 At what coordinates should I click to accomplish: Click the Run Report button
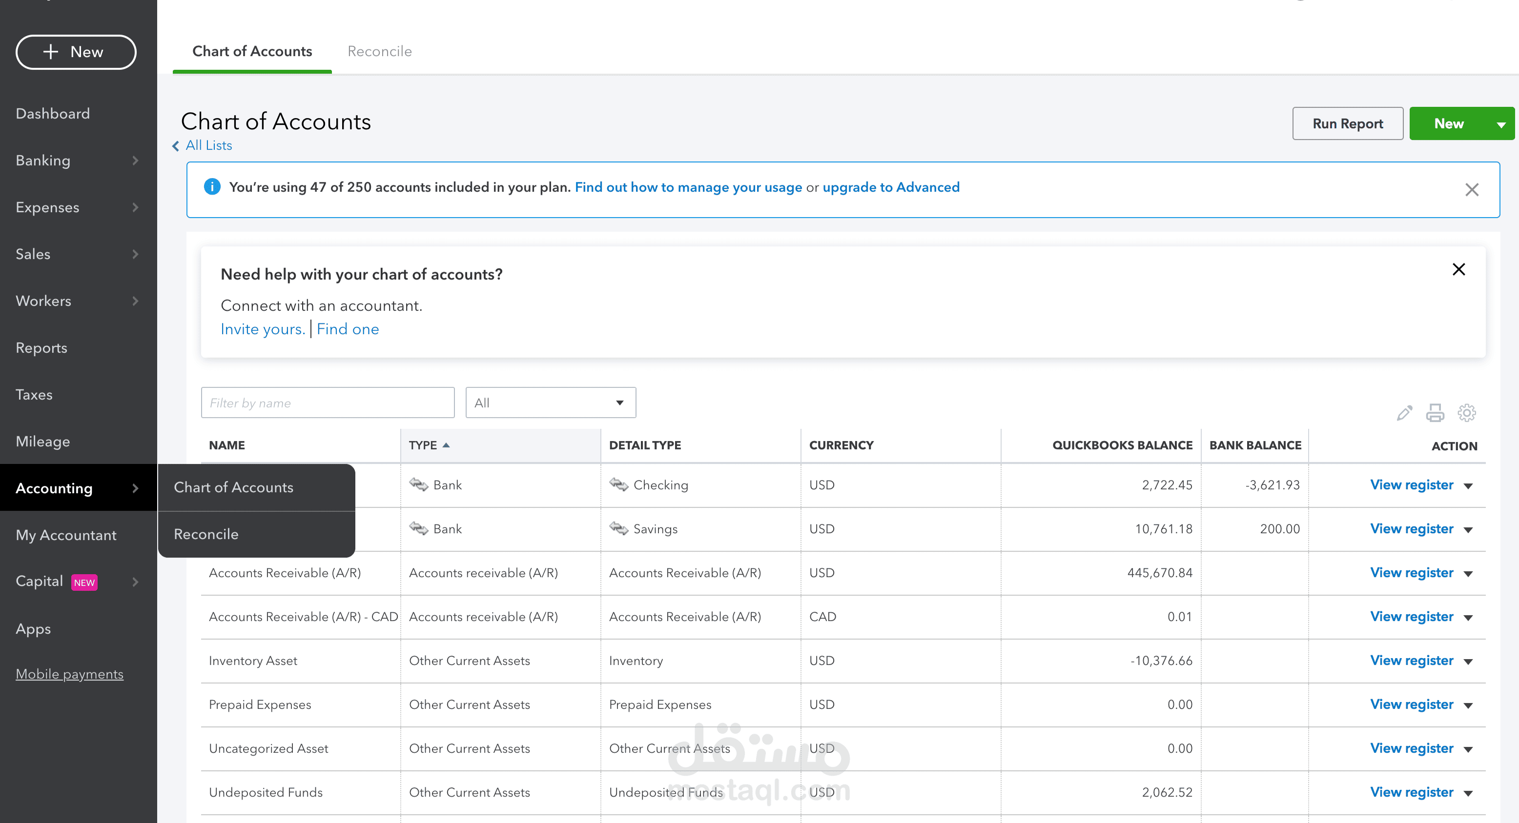1347,124
